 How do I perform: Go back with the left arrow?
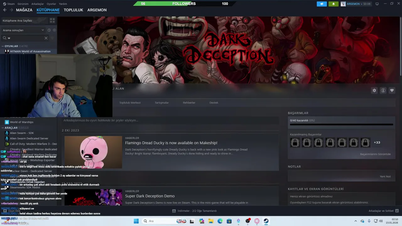click(5, 10)
